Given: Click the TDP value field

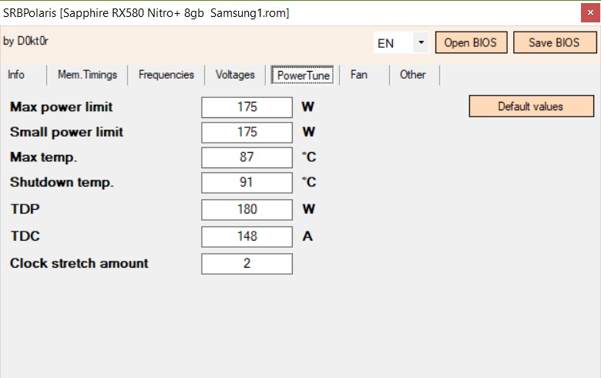Looking at the screenshot, I should [x=247, y=210].
